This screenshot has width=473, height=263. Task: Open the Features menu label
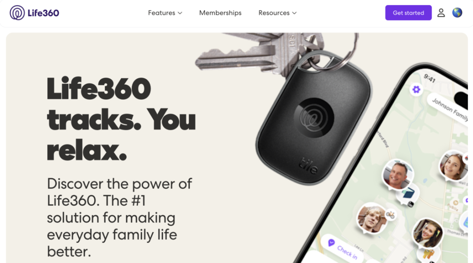pyautogui.click(x=161, y=13)
